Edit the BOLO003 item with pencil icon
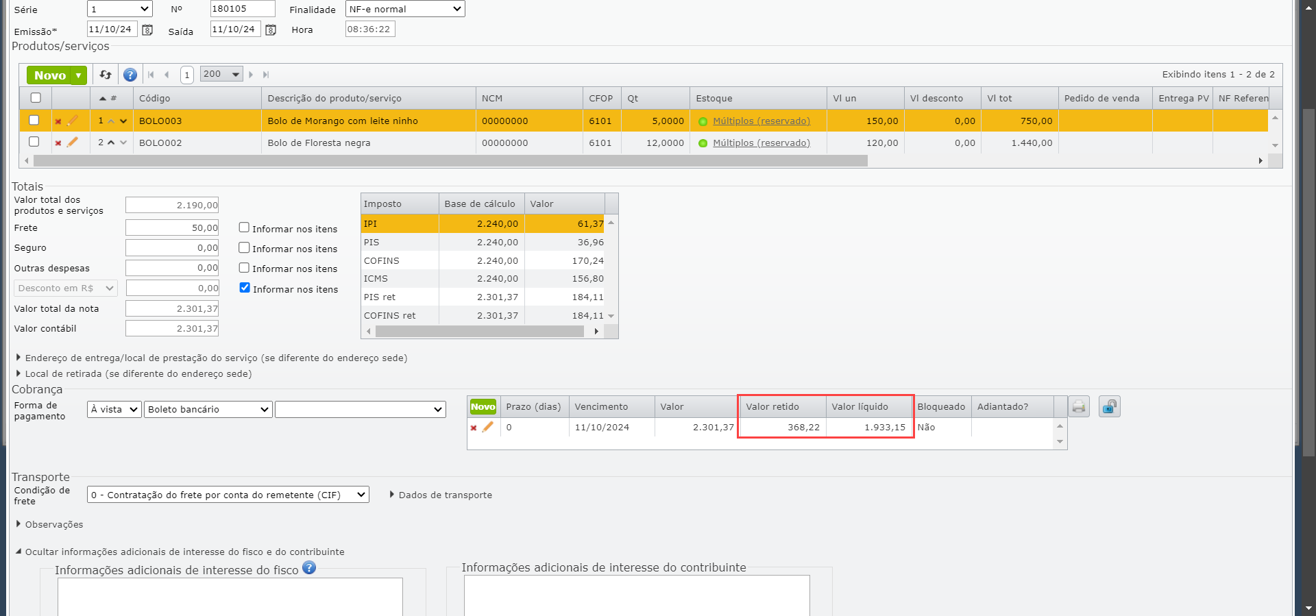Image resolution: width=1316 pixels, height=616 pixels. click(x=73, y=121)
